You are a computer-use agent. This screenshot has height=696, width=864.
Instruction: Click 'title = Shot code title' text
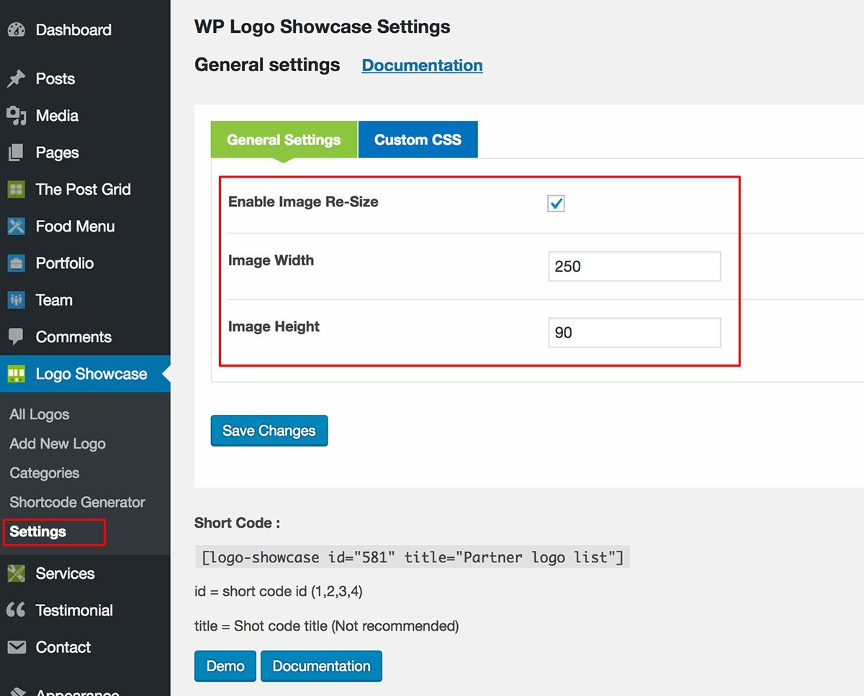(327, 626)
